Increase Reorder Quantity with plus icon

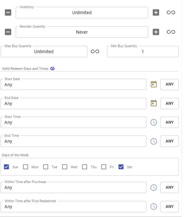(156, 32)
